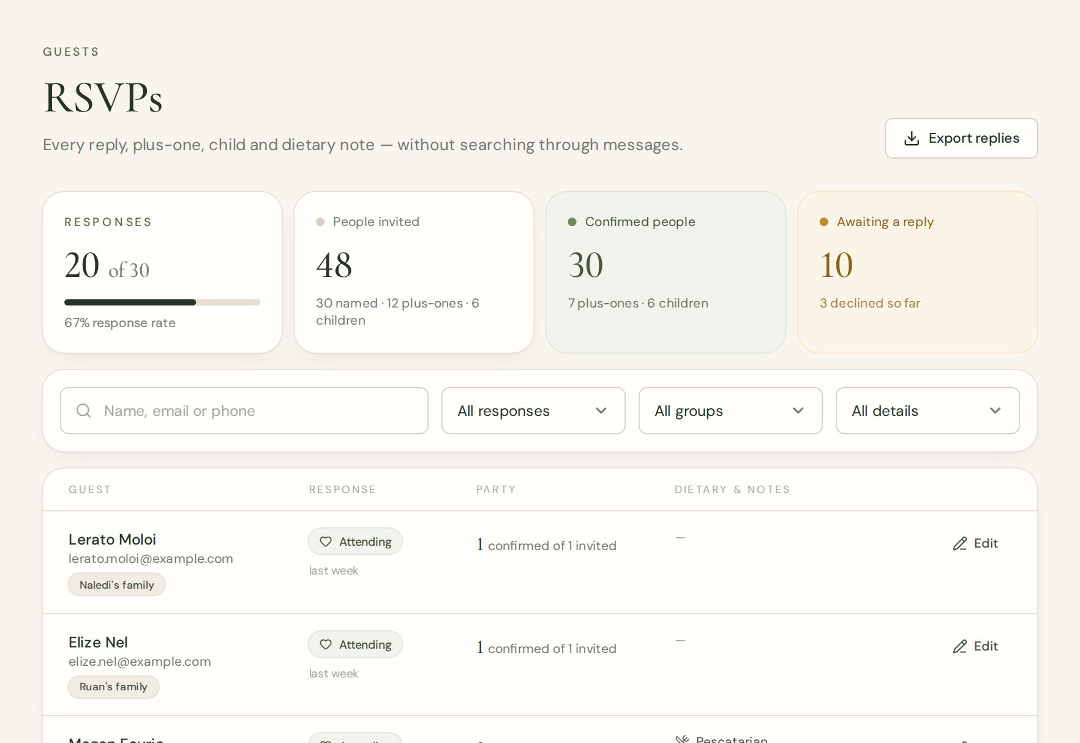Click the download icon in Export replies
Screen dimensions: 1080x743
912,138
